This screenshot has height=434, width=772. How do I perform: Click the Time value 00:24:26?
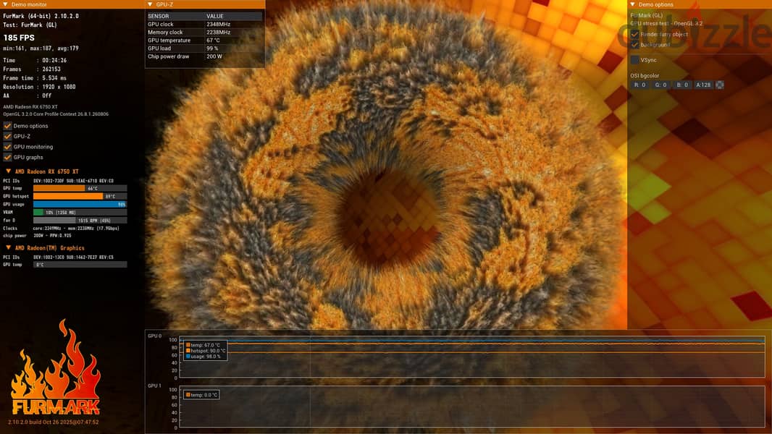point(54,60)
